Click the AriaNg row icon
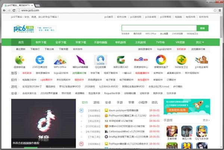This screenshot has height=150, width=224. tap(106, 137)
